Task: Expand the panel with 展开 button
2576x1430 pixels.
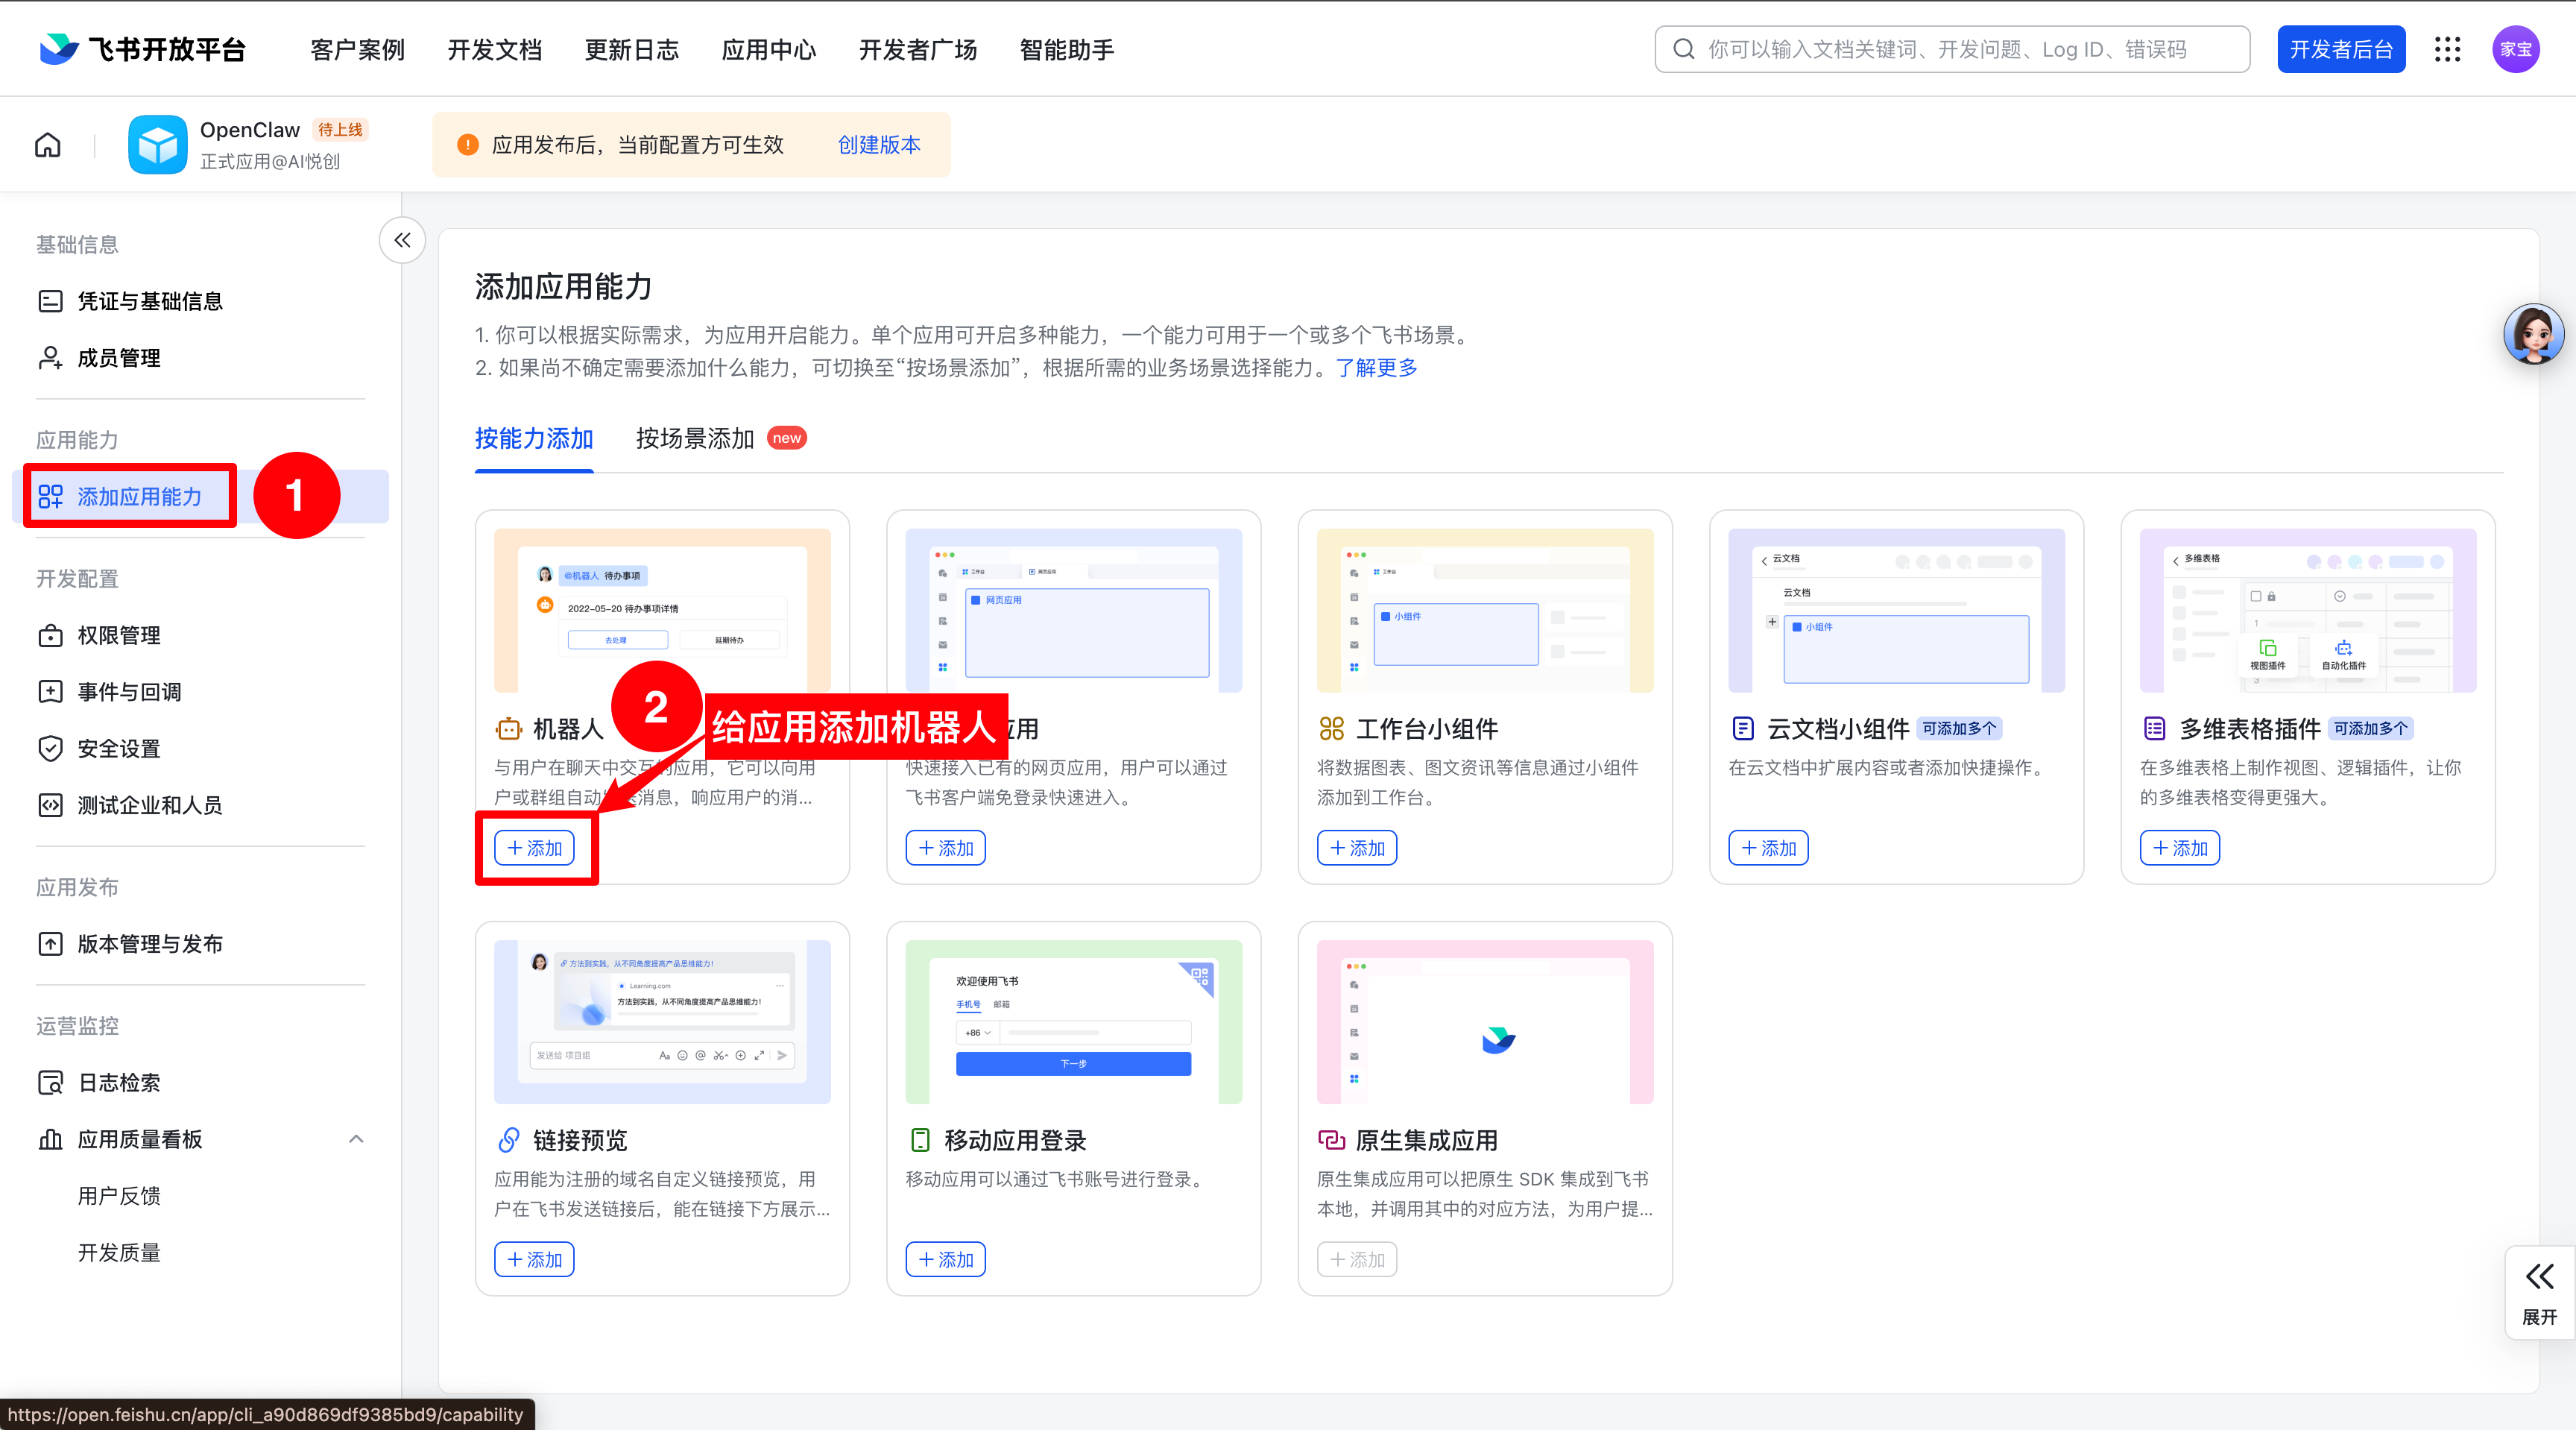Action: click(x=2539, y=1293)
